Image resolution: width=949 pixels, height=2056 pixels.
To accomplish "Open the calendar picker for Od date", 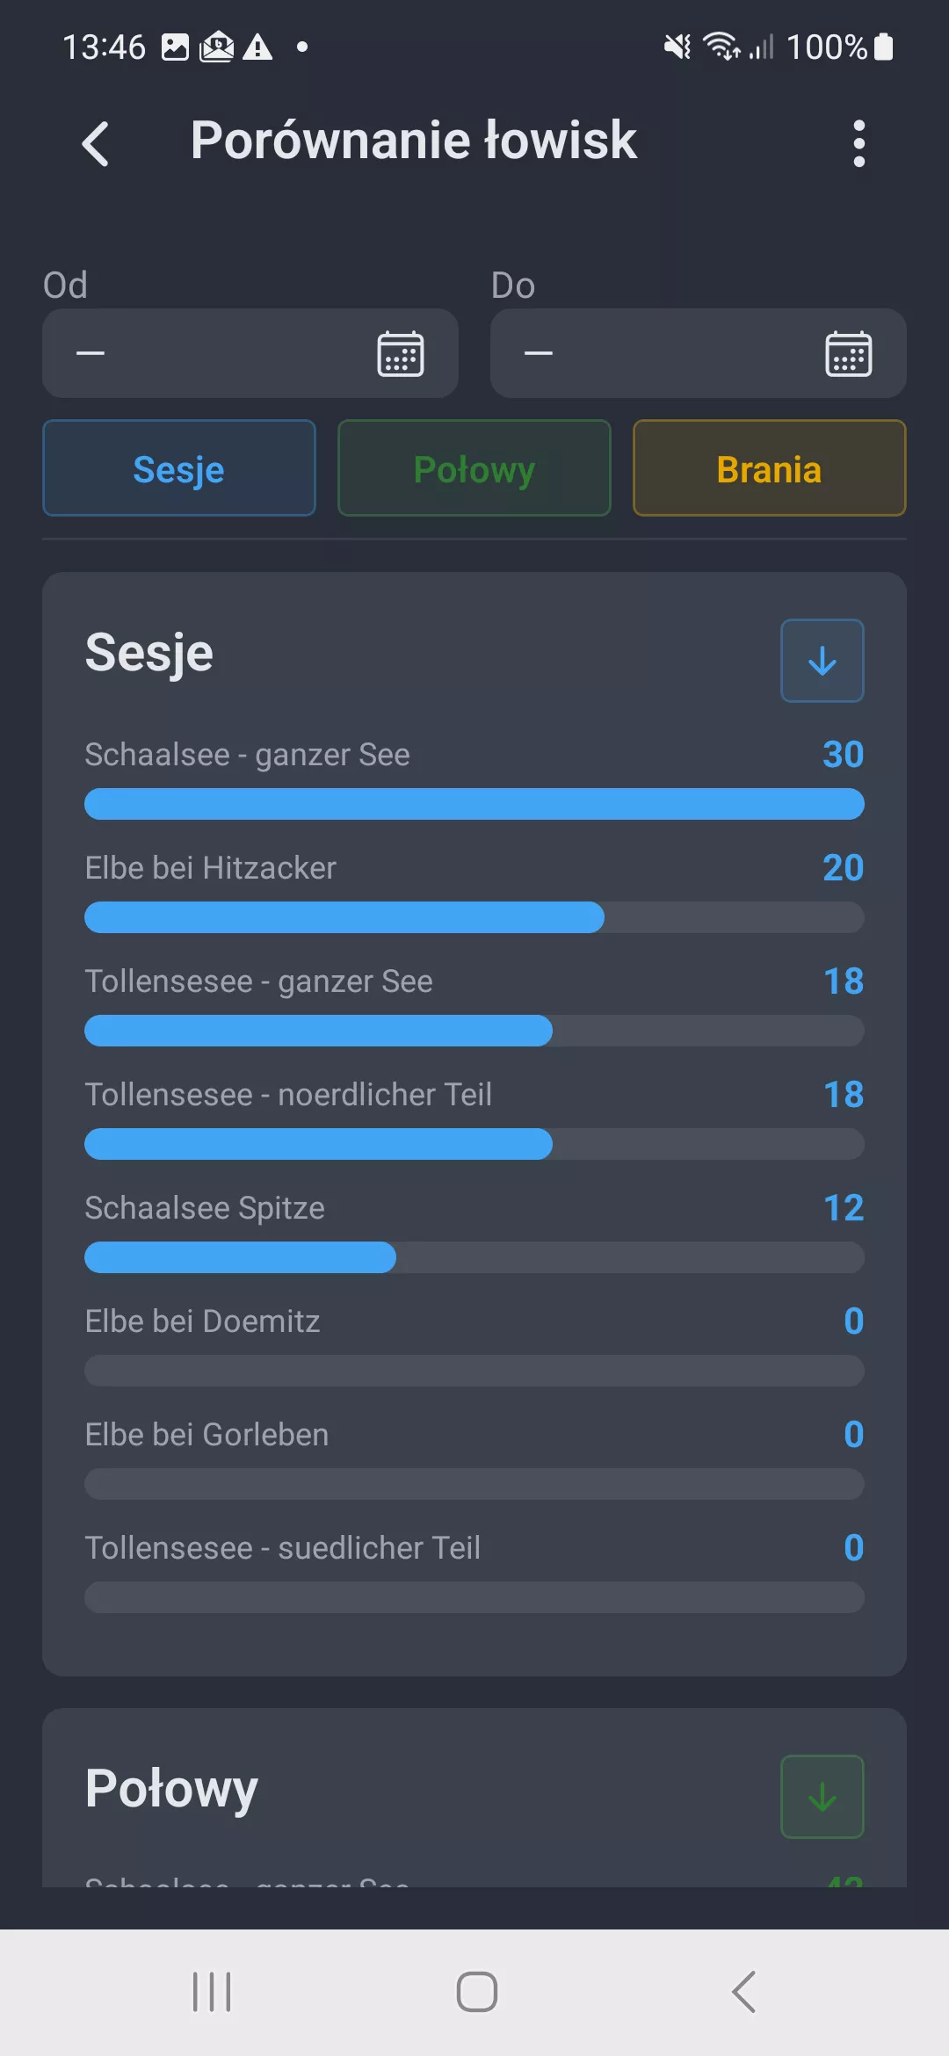I will tap(401, 354).
